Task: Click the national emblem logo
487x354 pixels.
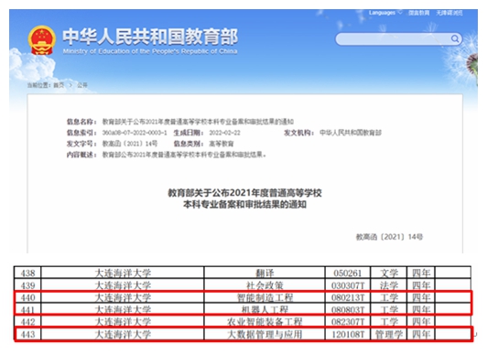Action: [x=41, y=40]
